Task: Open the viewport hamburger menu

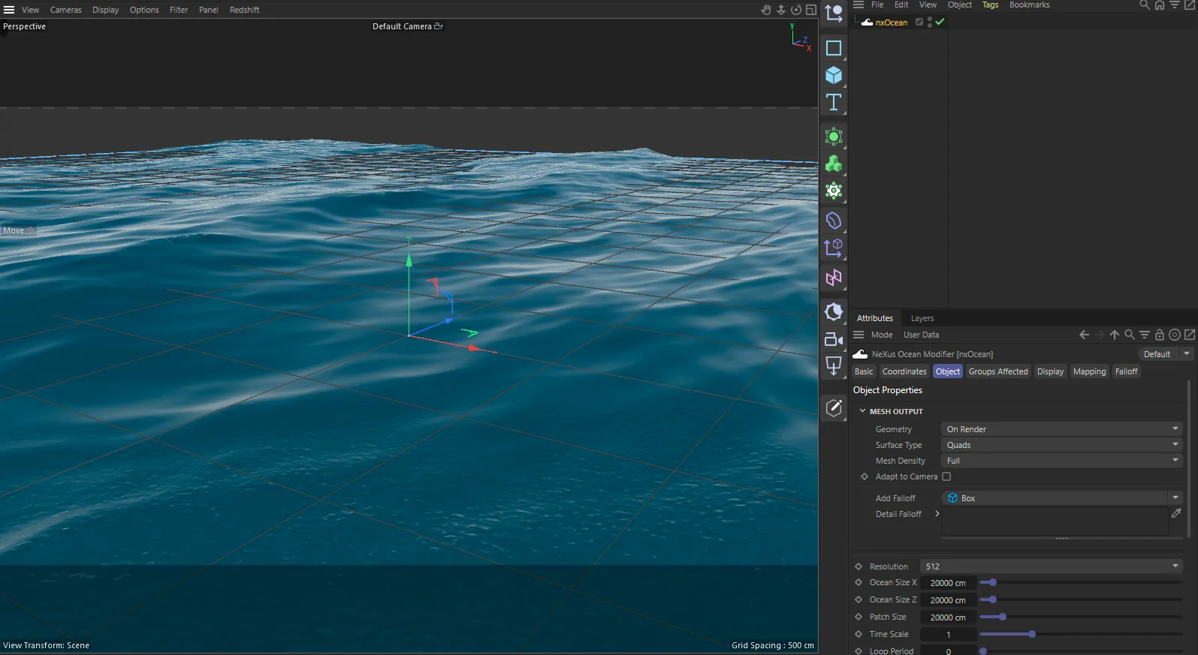Action: pos(9,10)
